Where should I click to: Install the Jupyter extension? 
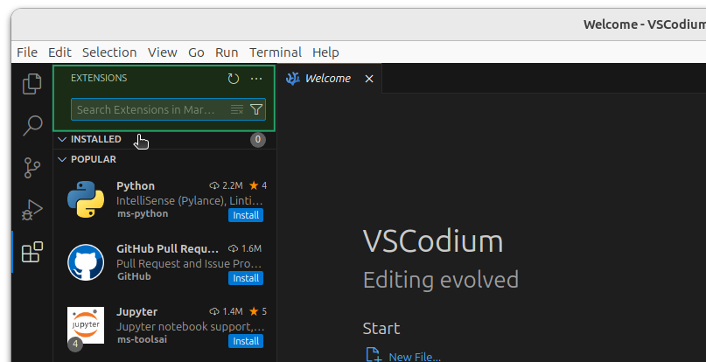point(246,341)
